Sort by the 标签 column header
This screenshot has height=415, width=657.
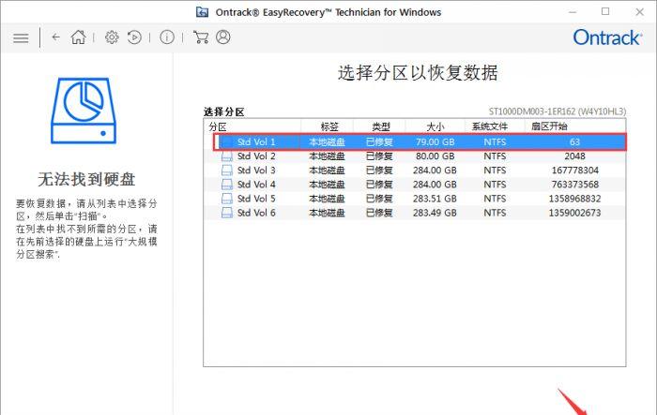pos(328,126)
